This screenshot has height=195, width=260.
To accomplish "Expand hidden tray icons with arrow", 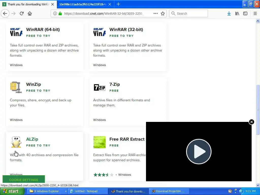I will (x=241, y=191).
